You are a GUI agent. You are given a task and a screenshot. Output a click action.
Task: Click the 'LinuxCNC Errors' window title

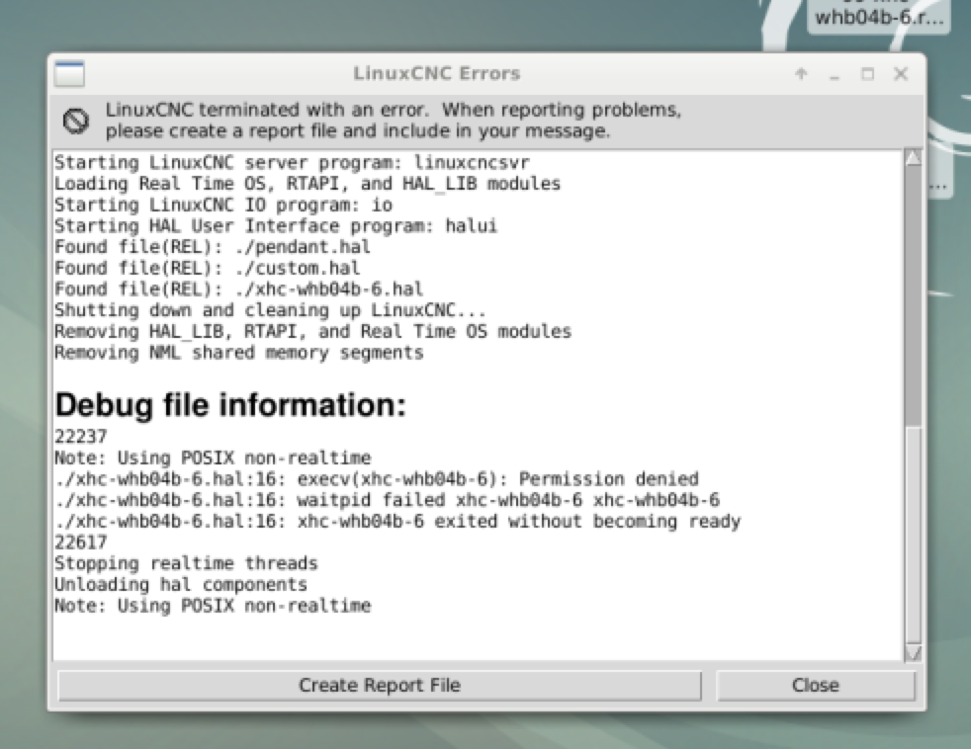pos(437,74)
